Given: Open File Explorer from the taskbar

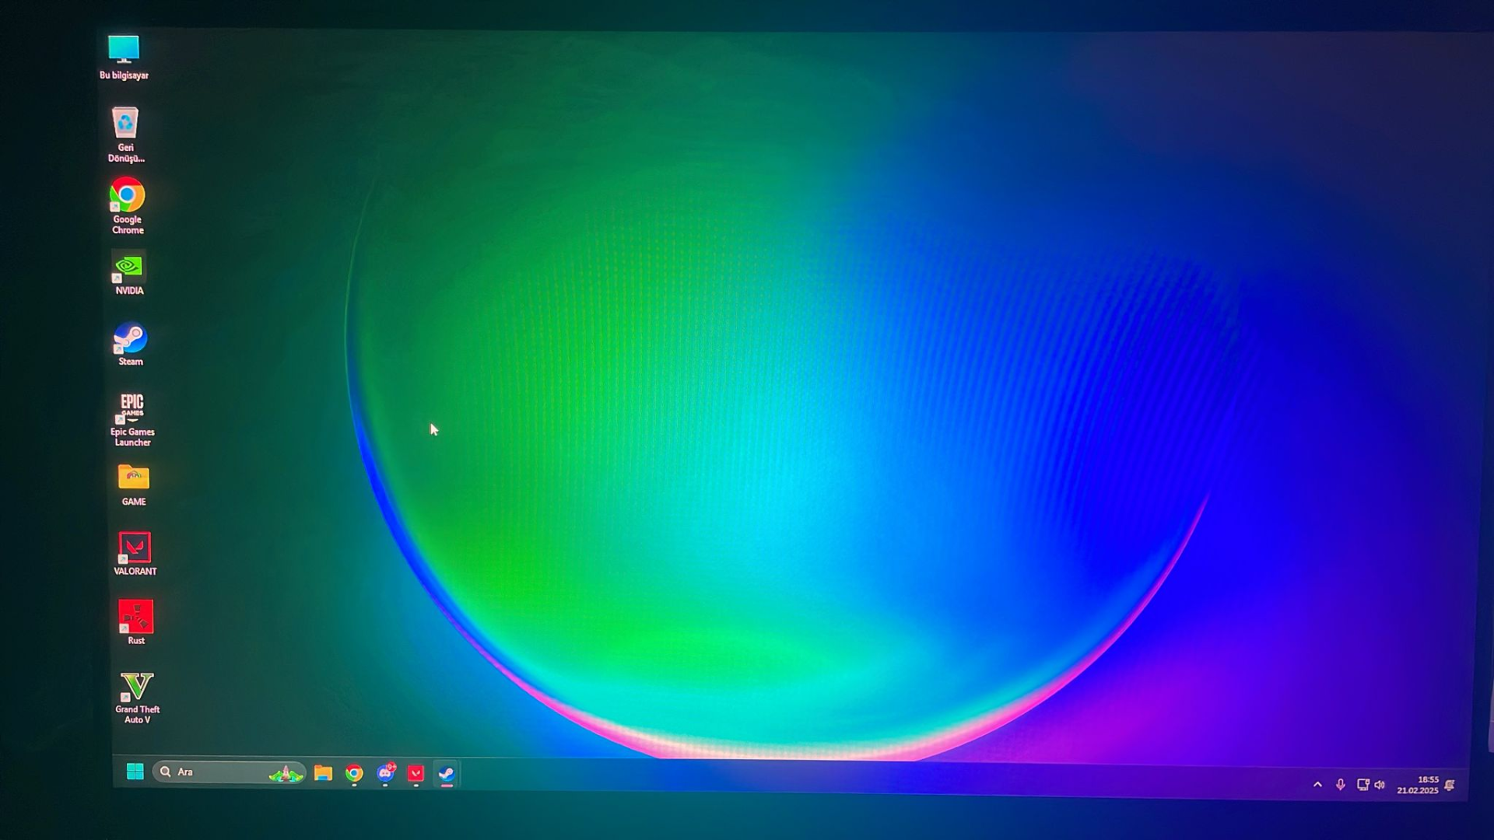Looking at the screenshot, I should click(323, 772).
